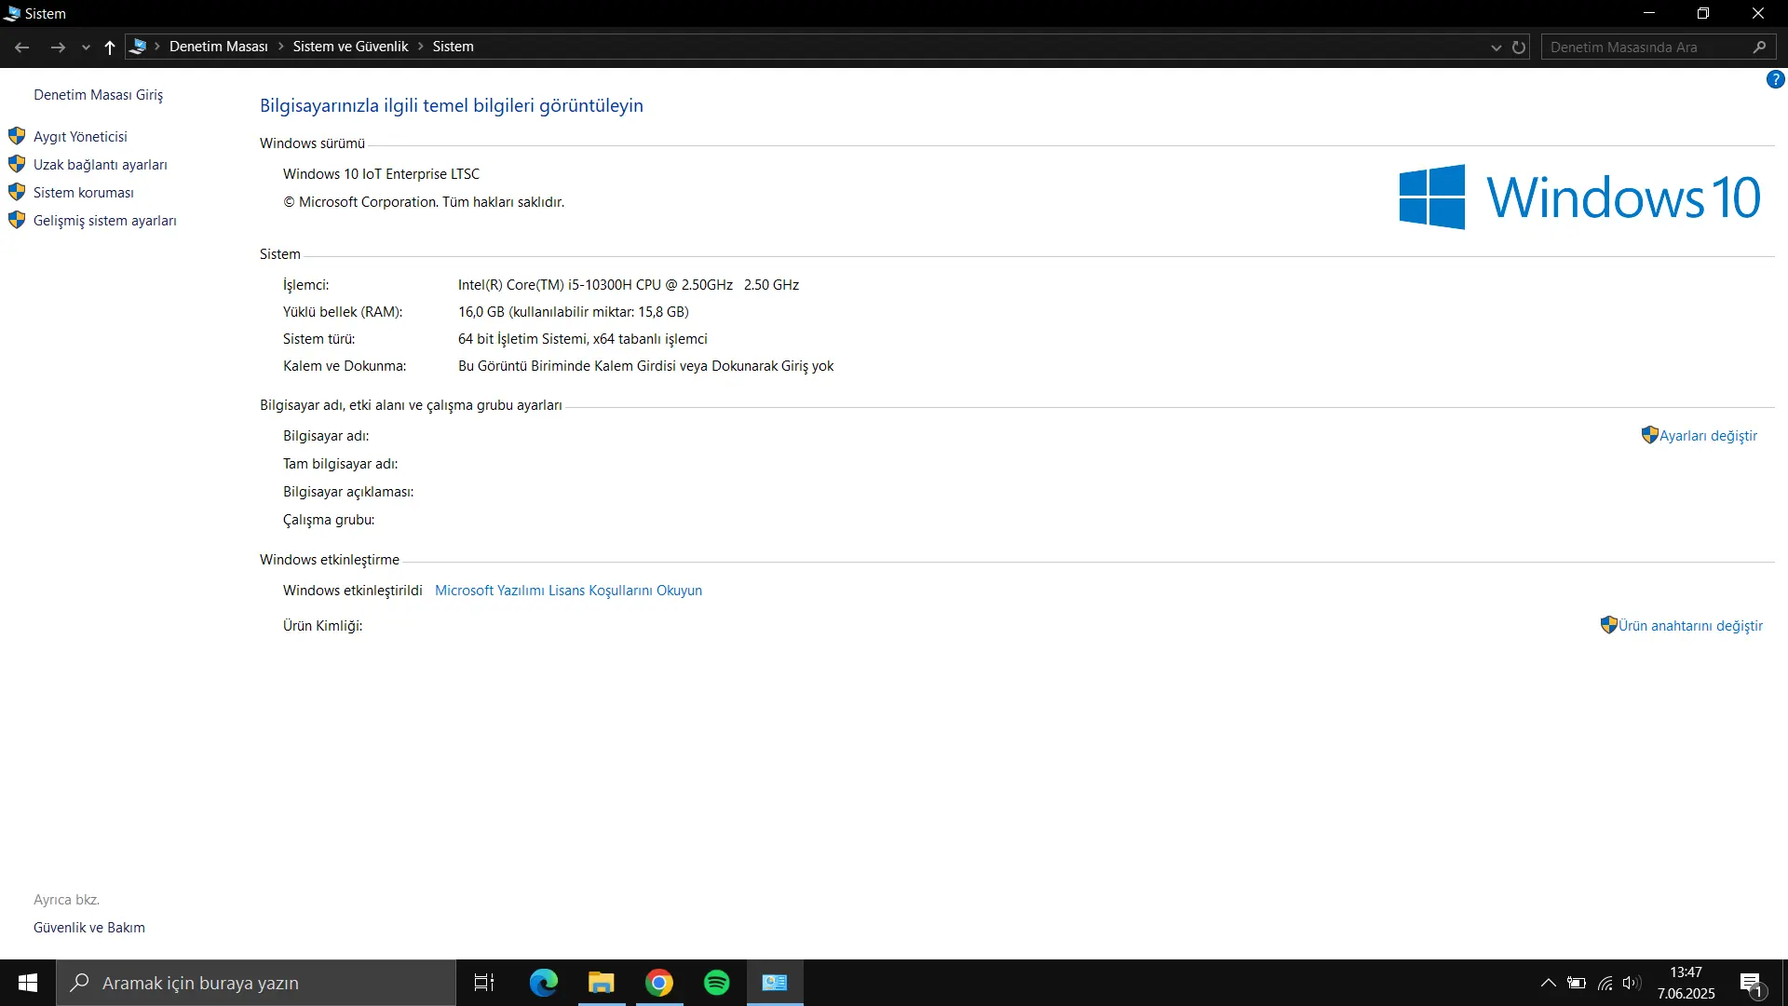The image size is (1788, 1006).
Task: Select Control Panel taskbar button
Action: click(775, 983)
